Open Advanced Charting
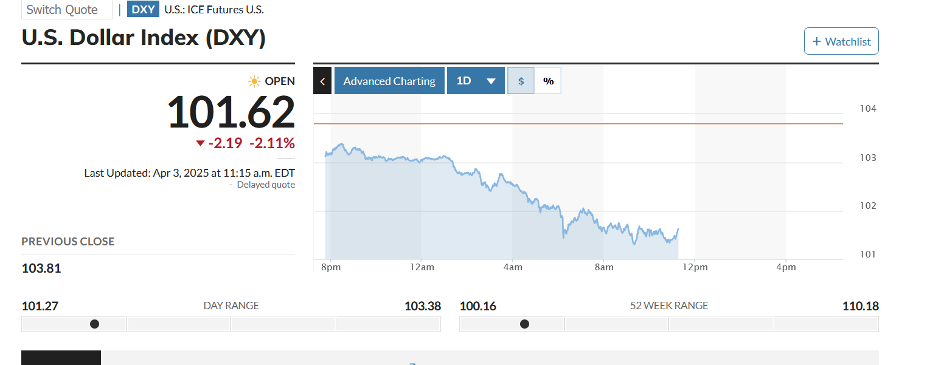The image size is (944, 365). pos(389,81)
